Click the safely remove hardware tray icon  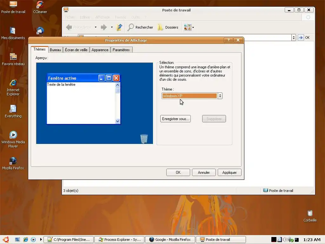click(x=291, y=240)
